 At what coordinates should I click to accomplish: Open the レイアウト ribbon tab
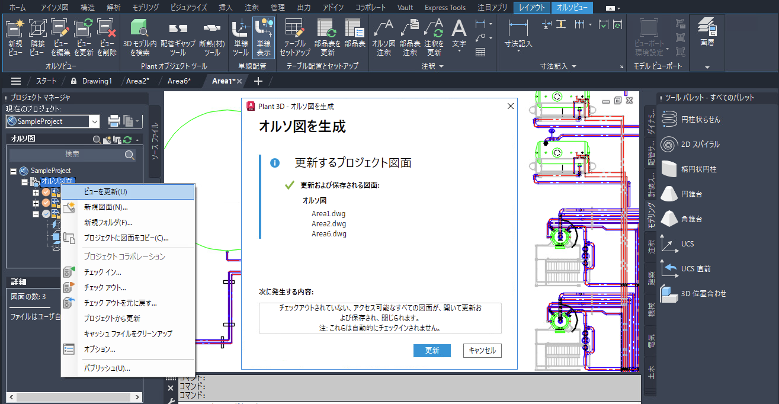coord(533,8)
